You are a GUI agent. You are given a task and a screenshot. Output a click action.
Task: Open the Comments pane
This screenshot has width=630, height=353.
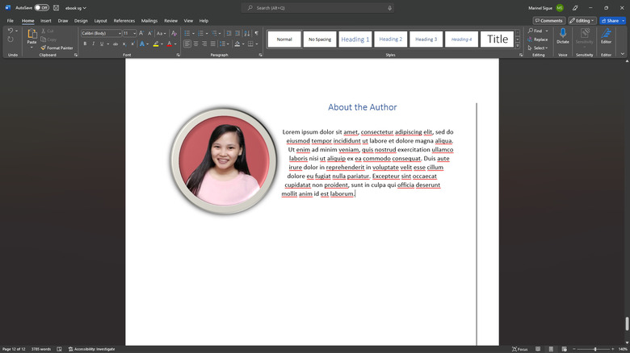point(548,20)
